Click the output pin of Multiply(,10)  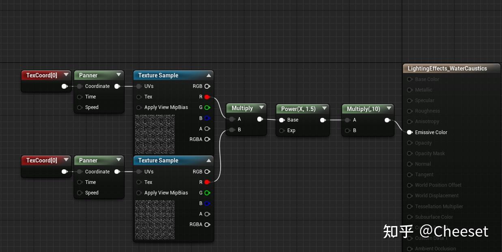387,120
